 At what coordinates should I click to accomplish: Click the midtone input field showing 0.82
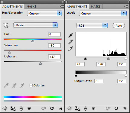(101, 64)
